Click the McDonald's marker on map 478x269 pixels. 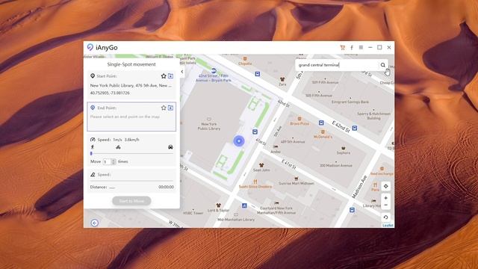(323, 132)
